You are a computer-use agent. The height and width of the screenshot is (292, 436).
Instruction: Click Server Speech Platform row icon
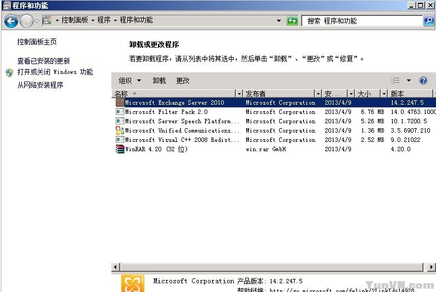(x=120, y=121)
